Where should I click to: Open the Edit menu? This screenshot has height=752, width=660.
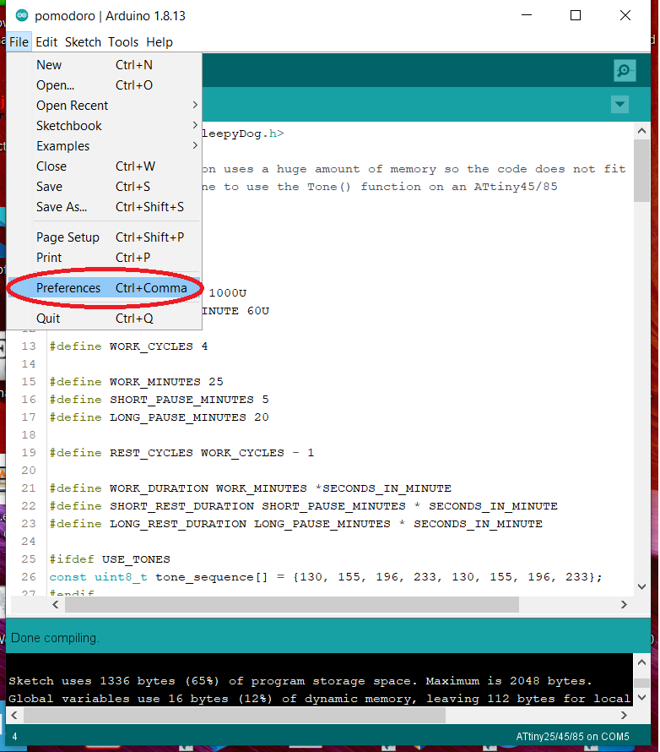click(x=46, y=42)
